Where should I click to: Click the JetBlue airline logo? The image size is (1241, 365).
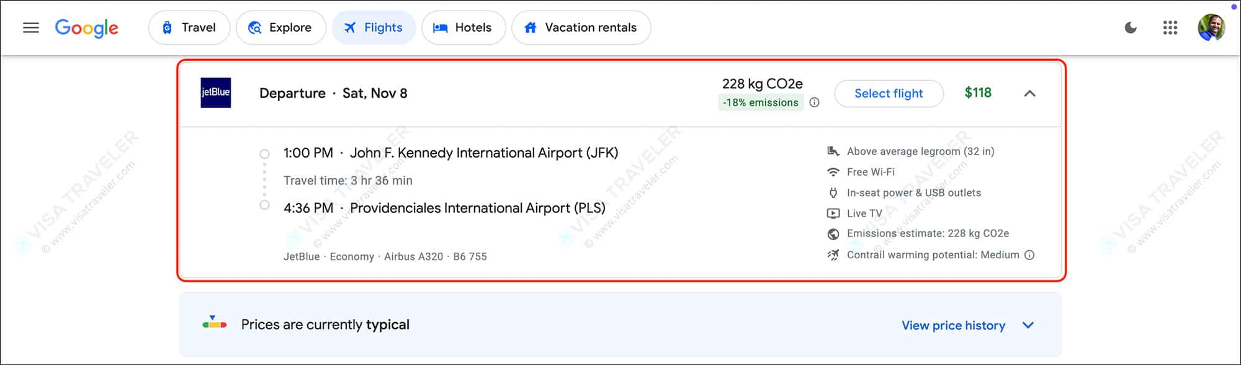pyautogui.click(x=216, y=92)
